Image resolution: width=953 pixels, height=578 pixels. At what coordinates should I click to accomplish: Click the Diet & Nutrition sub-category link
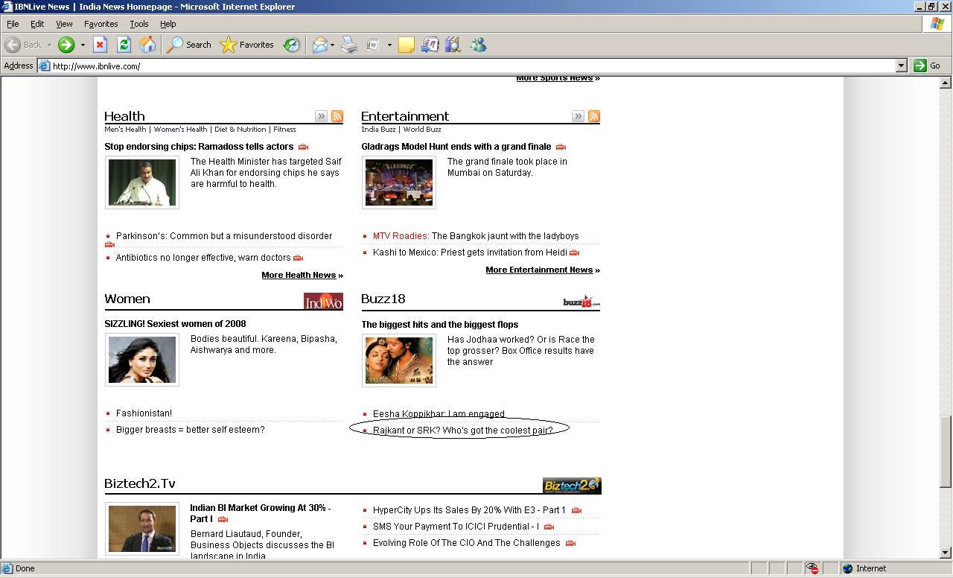pos(240,129)
